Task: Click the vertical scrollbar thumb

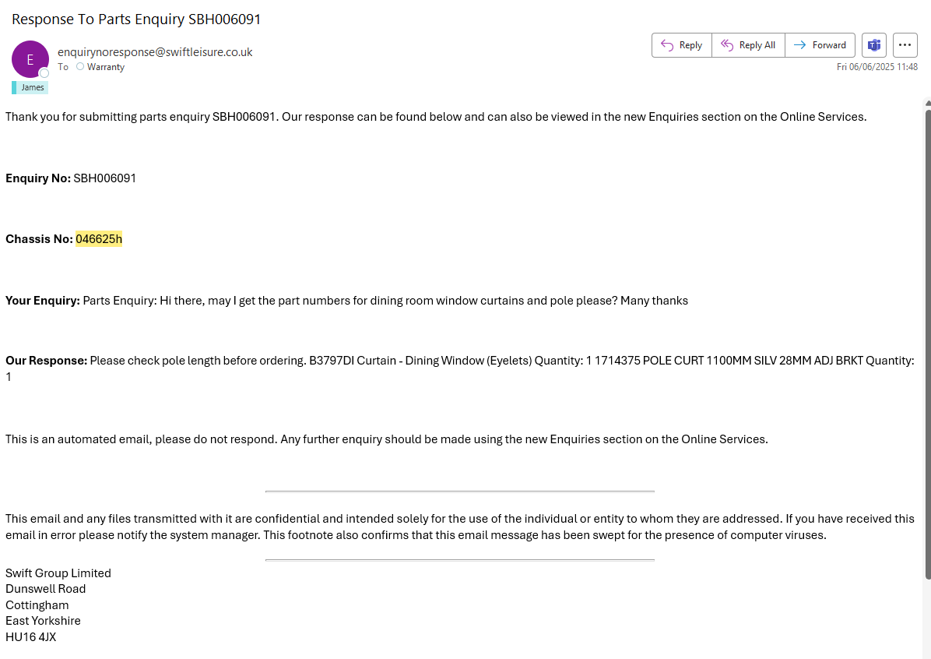Action: tap(927, 343)
